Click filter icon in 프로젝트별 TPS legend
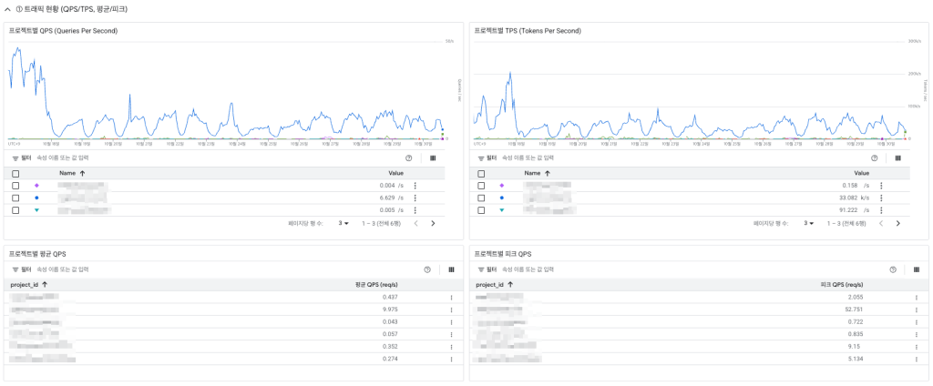Screen dimensions: 933x386 (481, 158)
